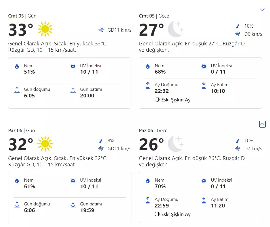The width and height of the screenshot is (270, 227).
Task: Click the Paz 06 | Gece heading
Action: (153, 130)
